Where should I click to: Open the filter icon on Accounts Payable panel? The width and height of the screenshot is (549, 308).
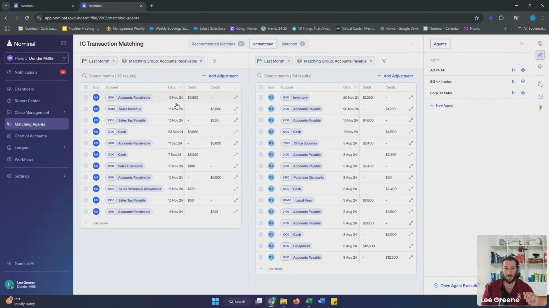tap(384, 61)
